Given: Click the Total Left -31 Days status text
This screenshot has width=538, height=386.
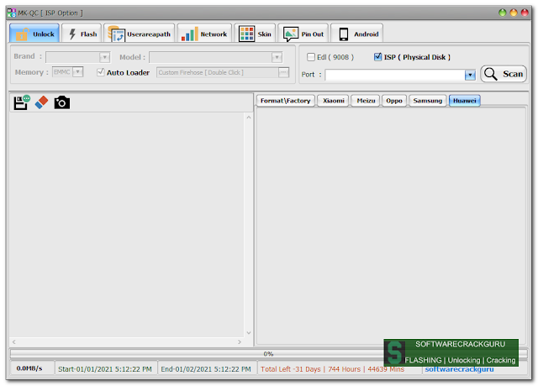Looking at the screenshot, I should tap(332, 369).
